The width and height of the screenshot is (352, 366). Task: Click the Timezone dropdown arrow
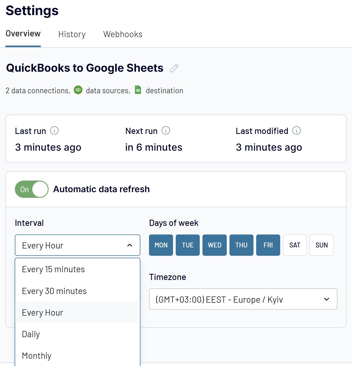coord(327,299)
